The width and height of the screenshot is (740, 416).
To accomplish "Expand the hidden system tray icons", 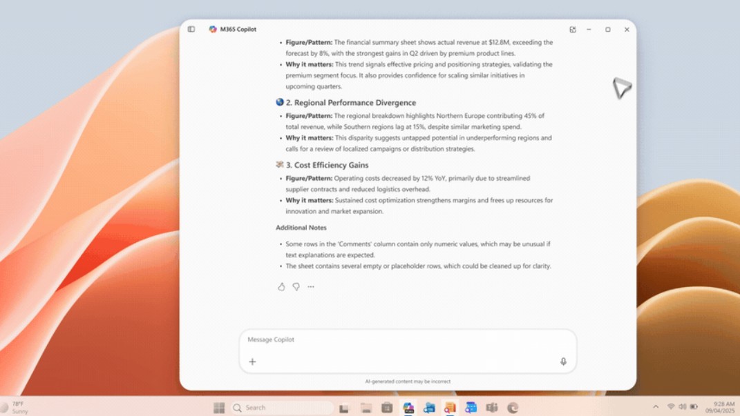I will tap(656, 407).
